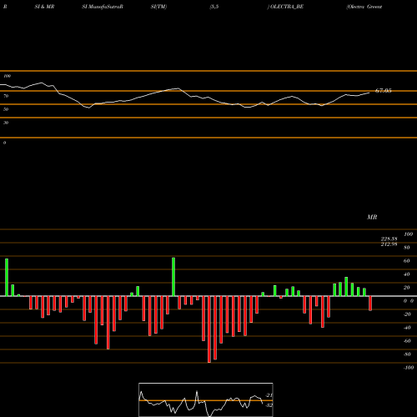Select the 212.98 value in MR panel

pos(389,244)
